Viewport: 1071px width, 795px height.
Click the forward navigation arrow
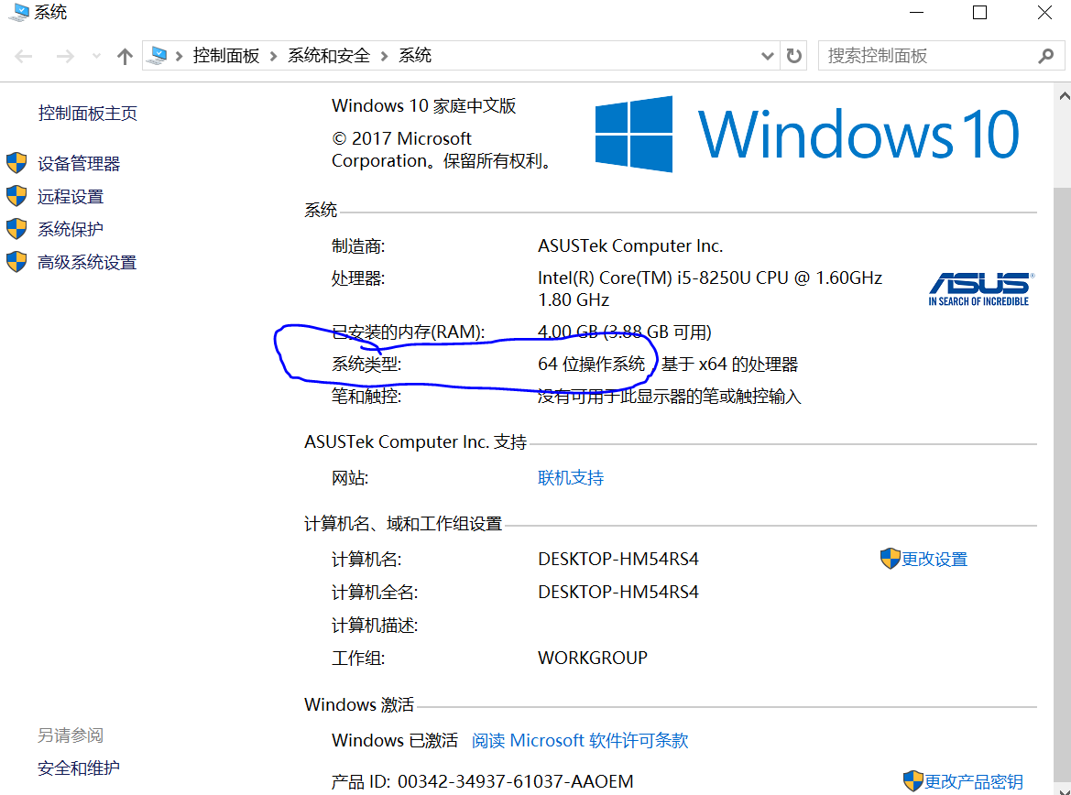[x=65, y=56]
